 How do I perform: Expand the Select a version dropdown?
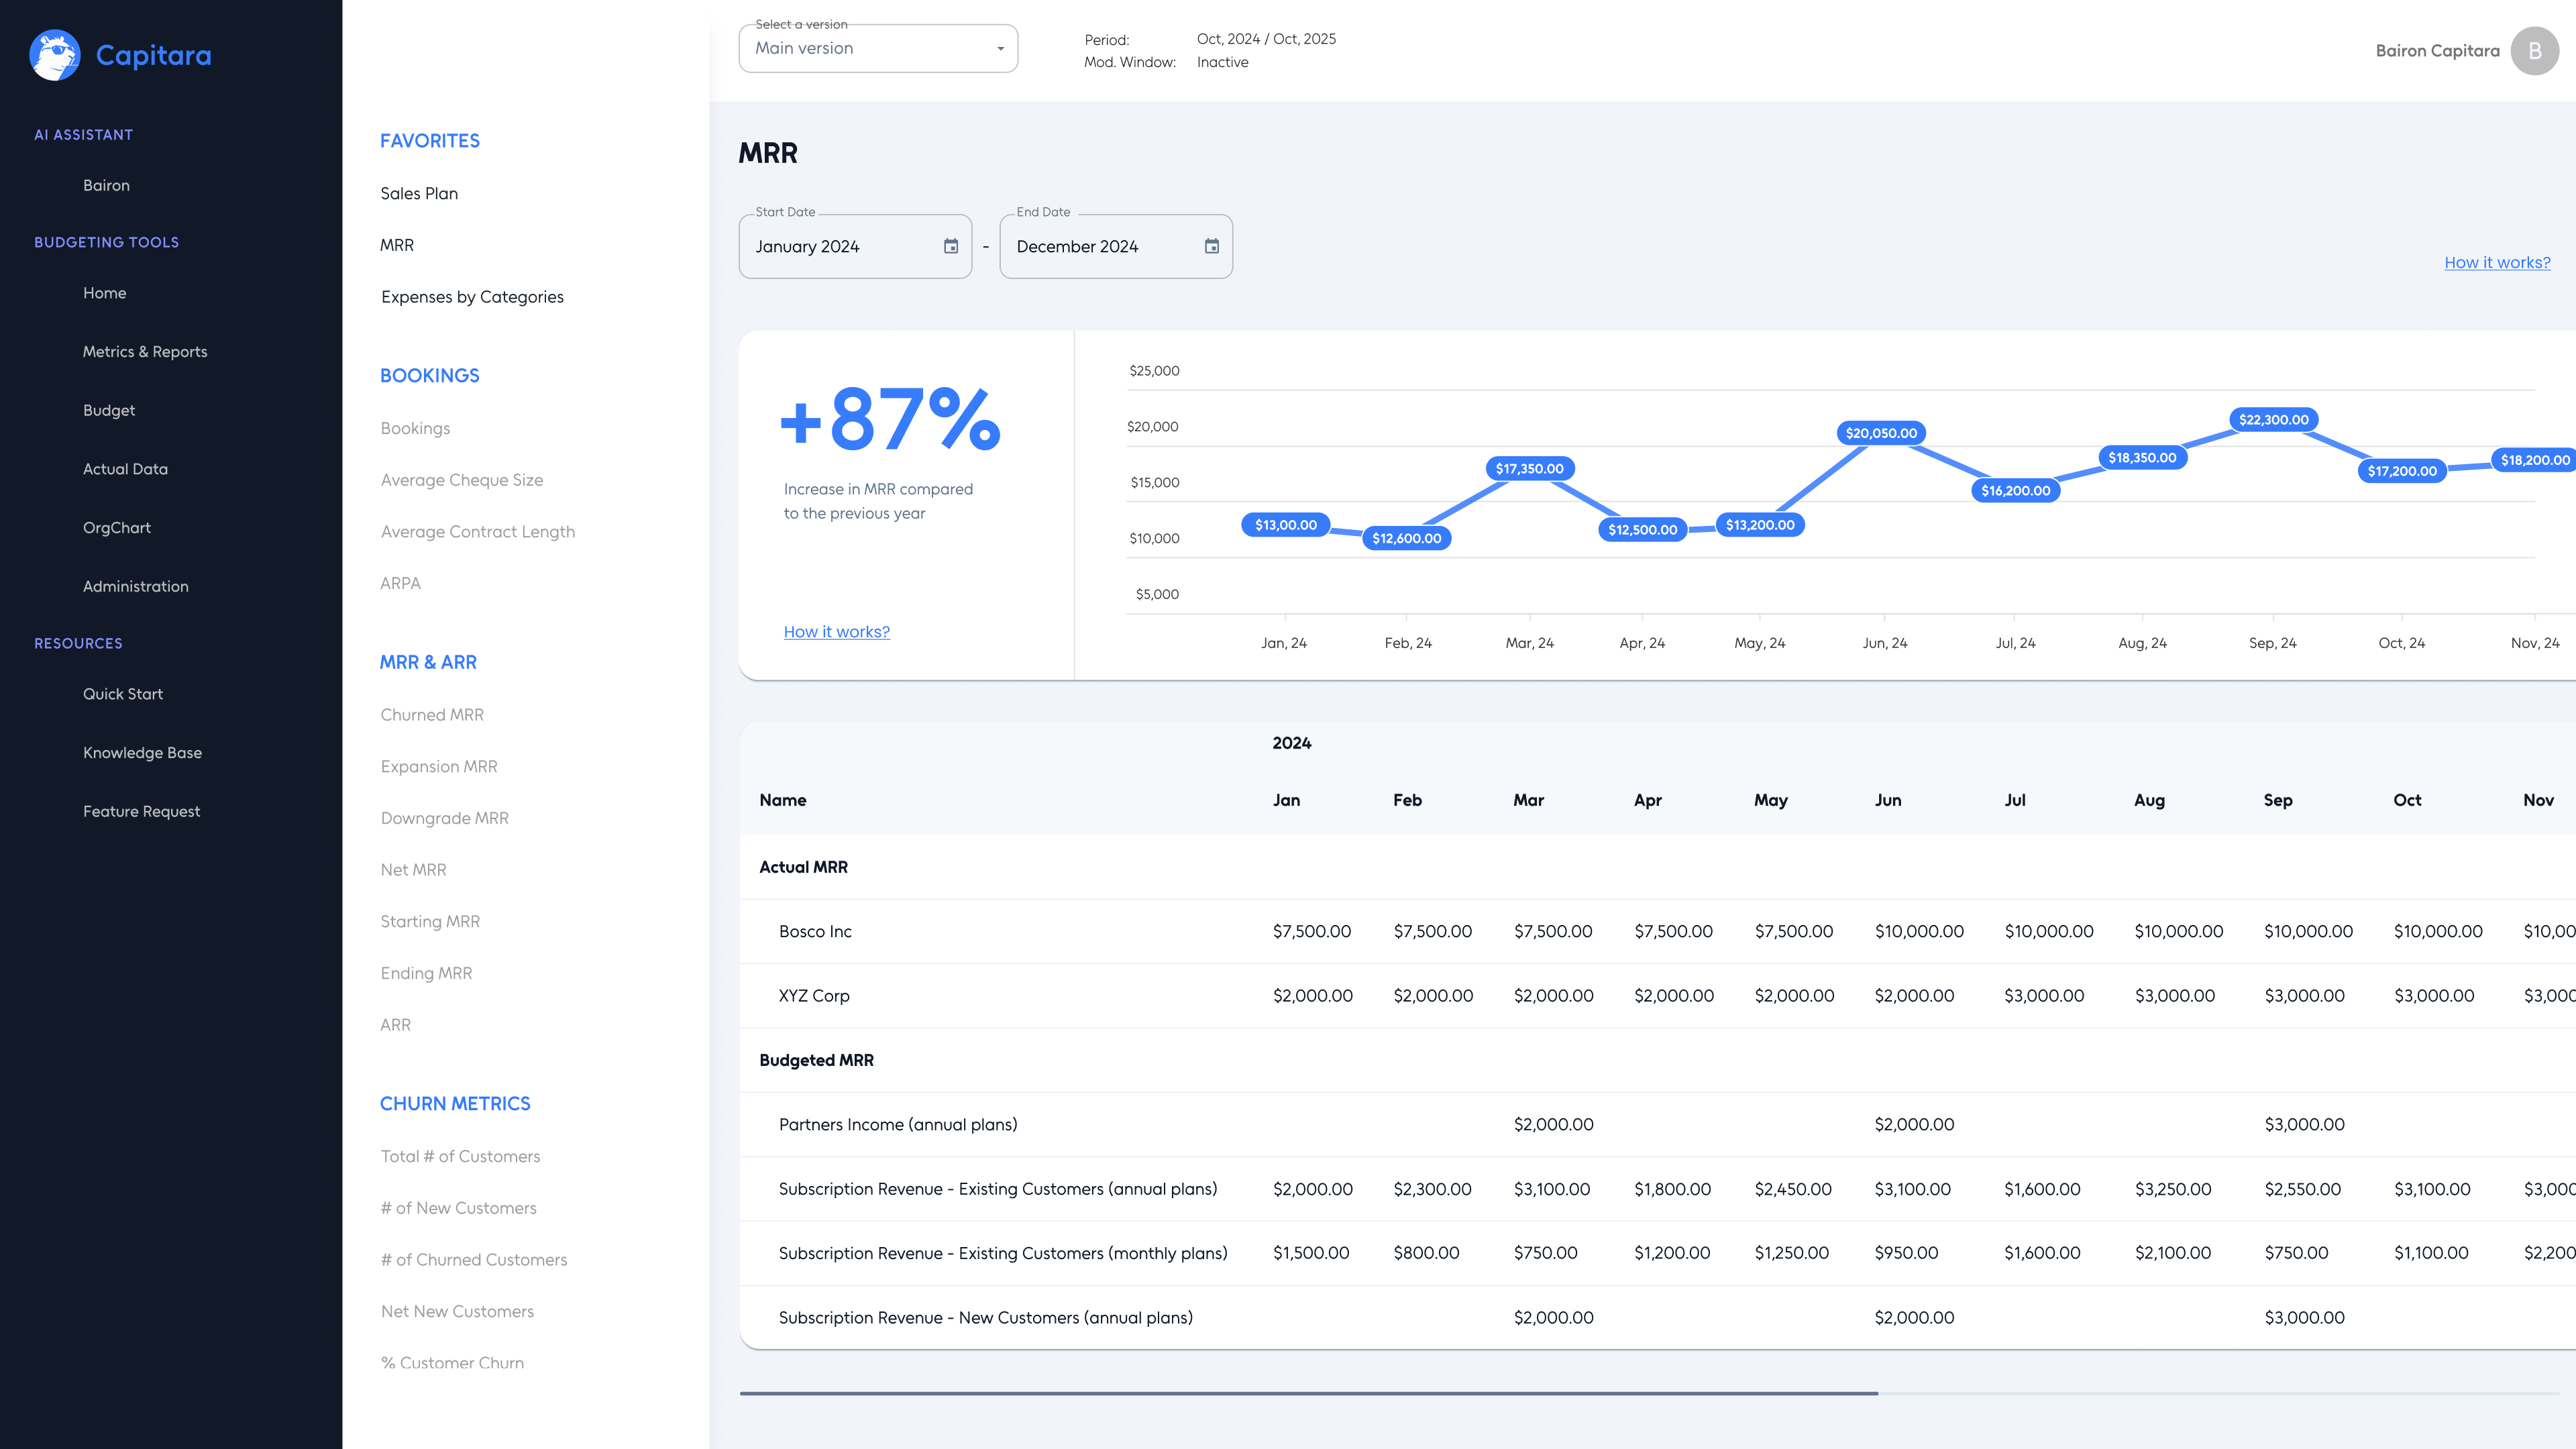(878, 49)
